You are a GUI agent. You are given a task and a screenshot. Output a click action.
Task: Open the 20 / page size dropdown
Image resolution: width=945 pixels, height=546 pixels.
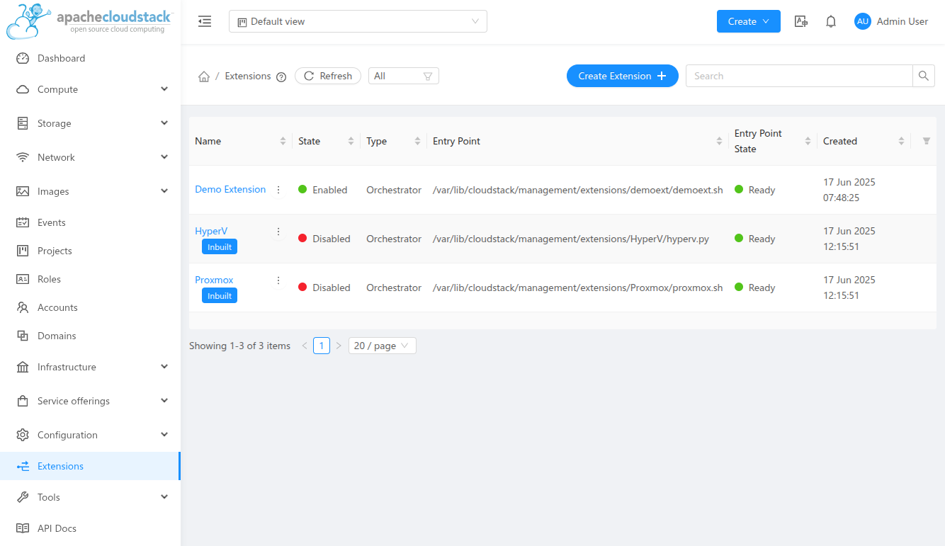point(383,346)
